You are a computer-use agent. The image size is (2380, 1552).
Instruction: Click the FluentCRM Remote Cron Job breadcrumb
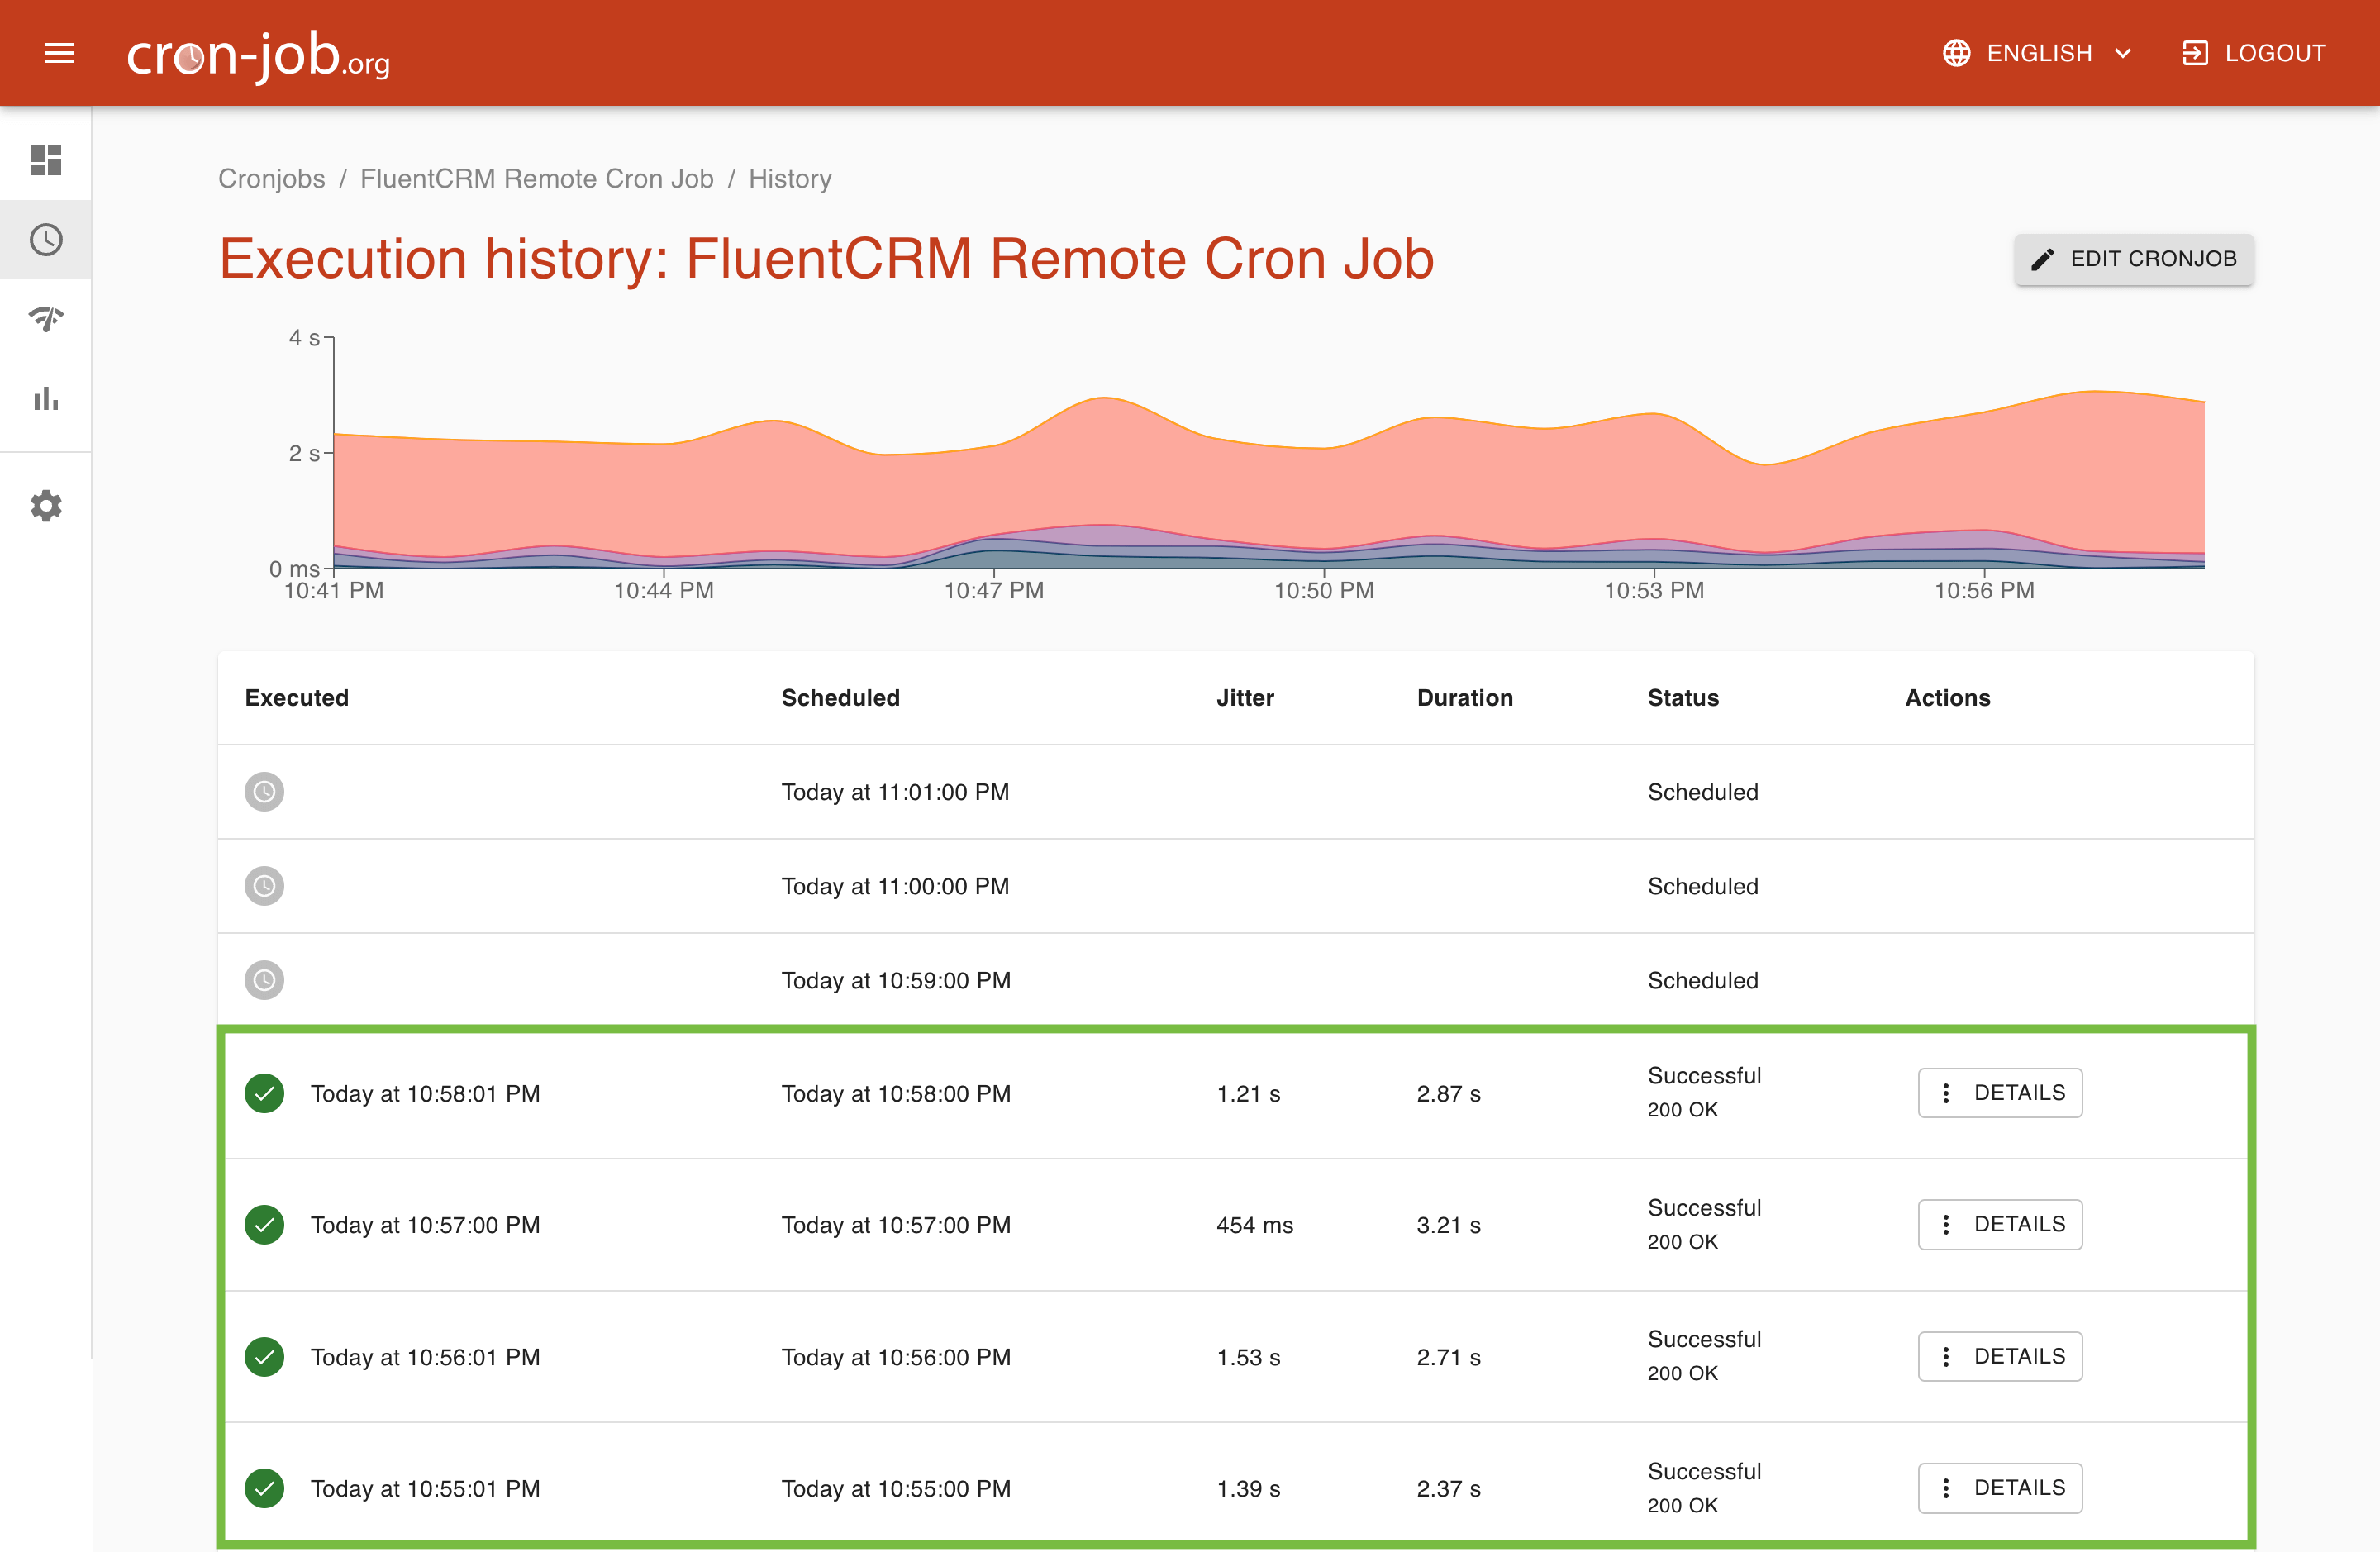[538, 179]
